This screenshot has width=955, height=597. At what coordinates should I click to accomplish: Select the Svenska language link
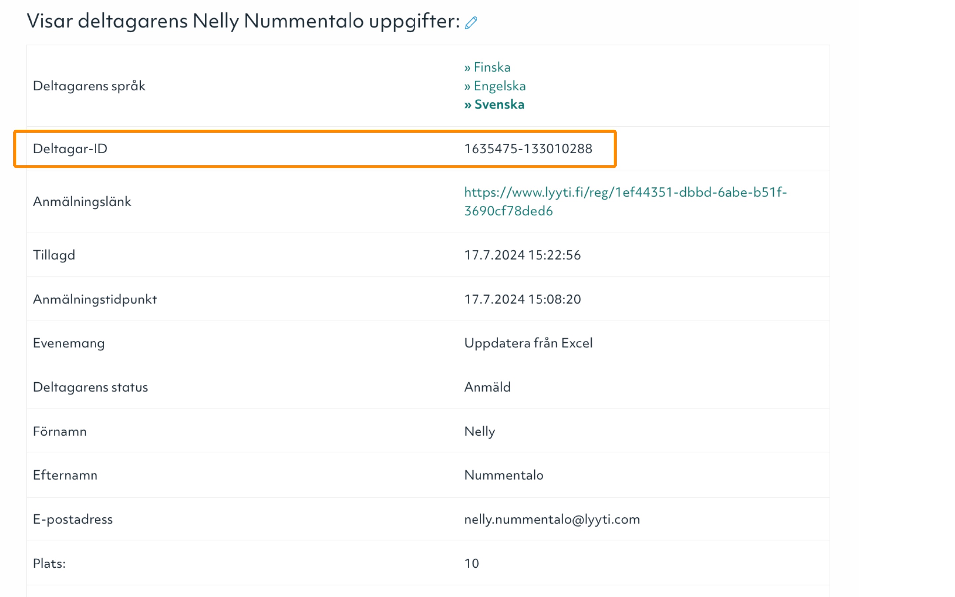pyautogui.click(x=494, y=104)
